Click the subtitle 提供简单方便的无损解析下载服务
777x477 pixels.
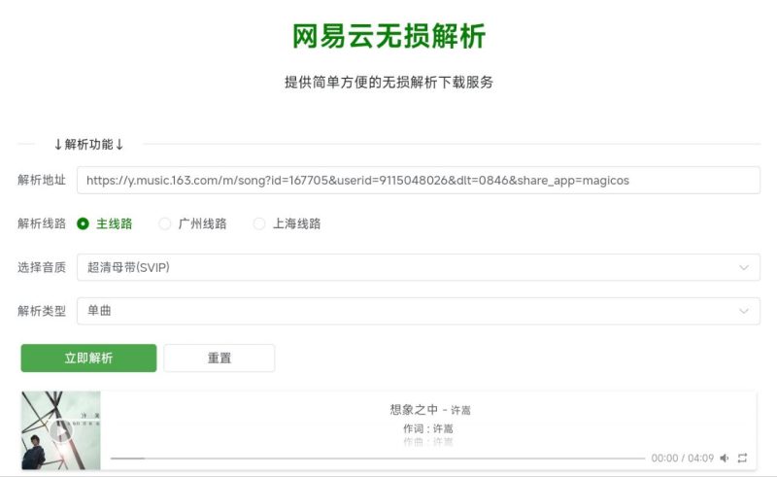click(389, 82)
